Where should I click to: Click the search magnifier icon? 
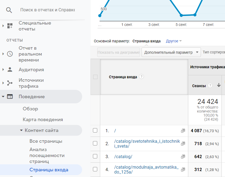[x=9, y=10]
